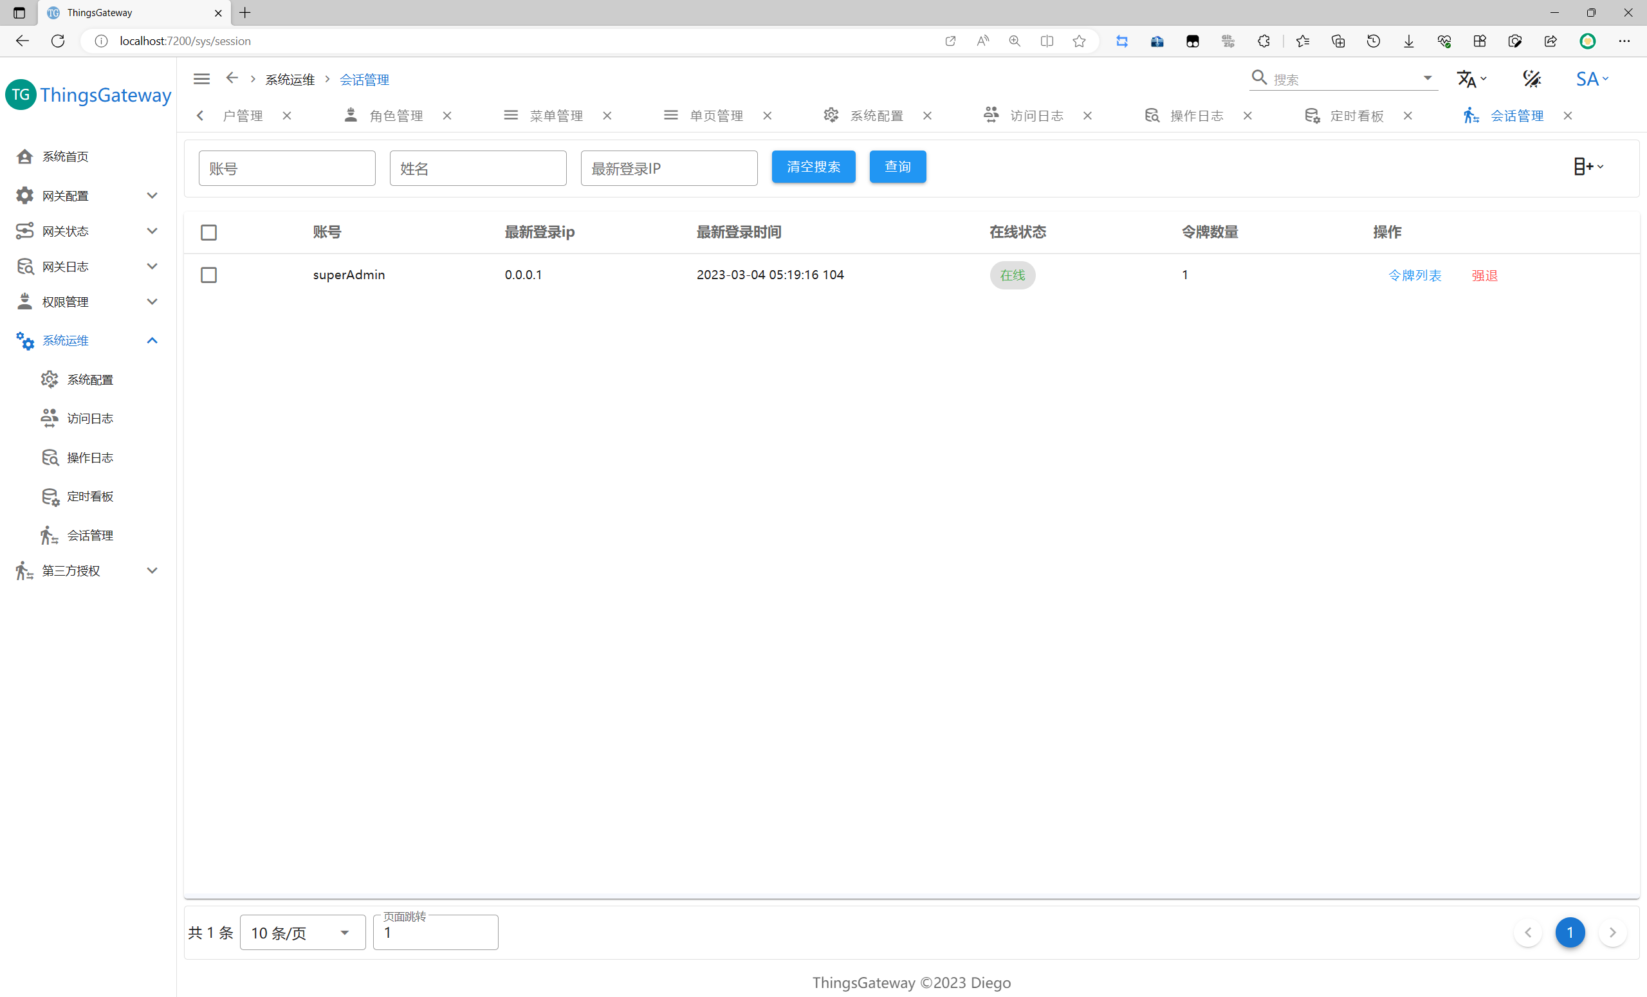Check the select-all checkbox in table header
The width and height of the screenshot is (1647, 997).
point(208,233)
